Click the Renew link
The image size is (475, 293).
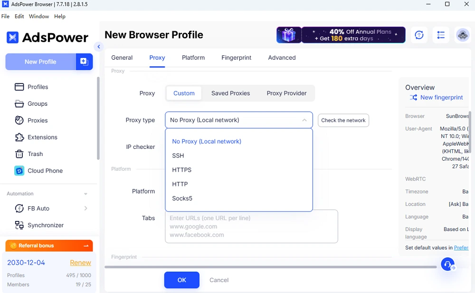(80, 263)
